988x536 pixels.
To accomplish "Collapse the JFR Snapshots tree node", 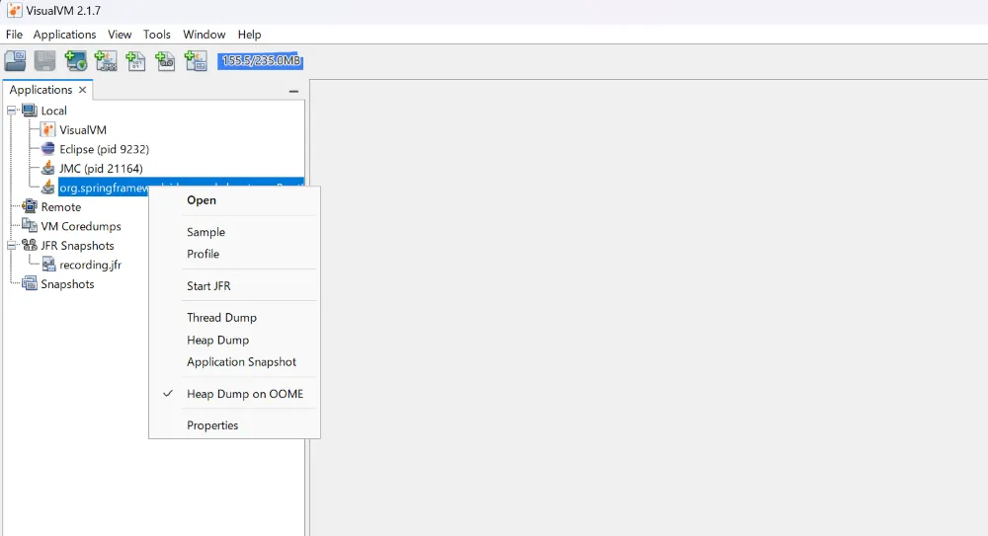I will point(11,245).
